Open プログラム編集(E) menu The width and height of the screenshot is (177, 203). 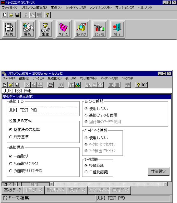point(34,7)
